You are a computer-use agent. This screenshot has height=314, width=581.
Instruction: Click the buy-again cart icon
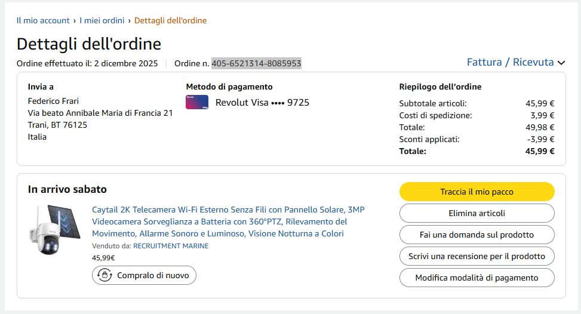click(104, 275)
